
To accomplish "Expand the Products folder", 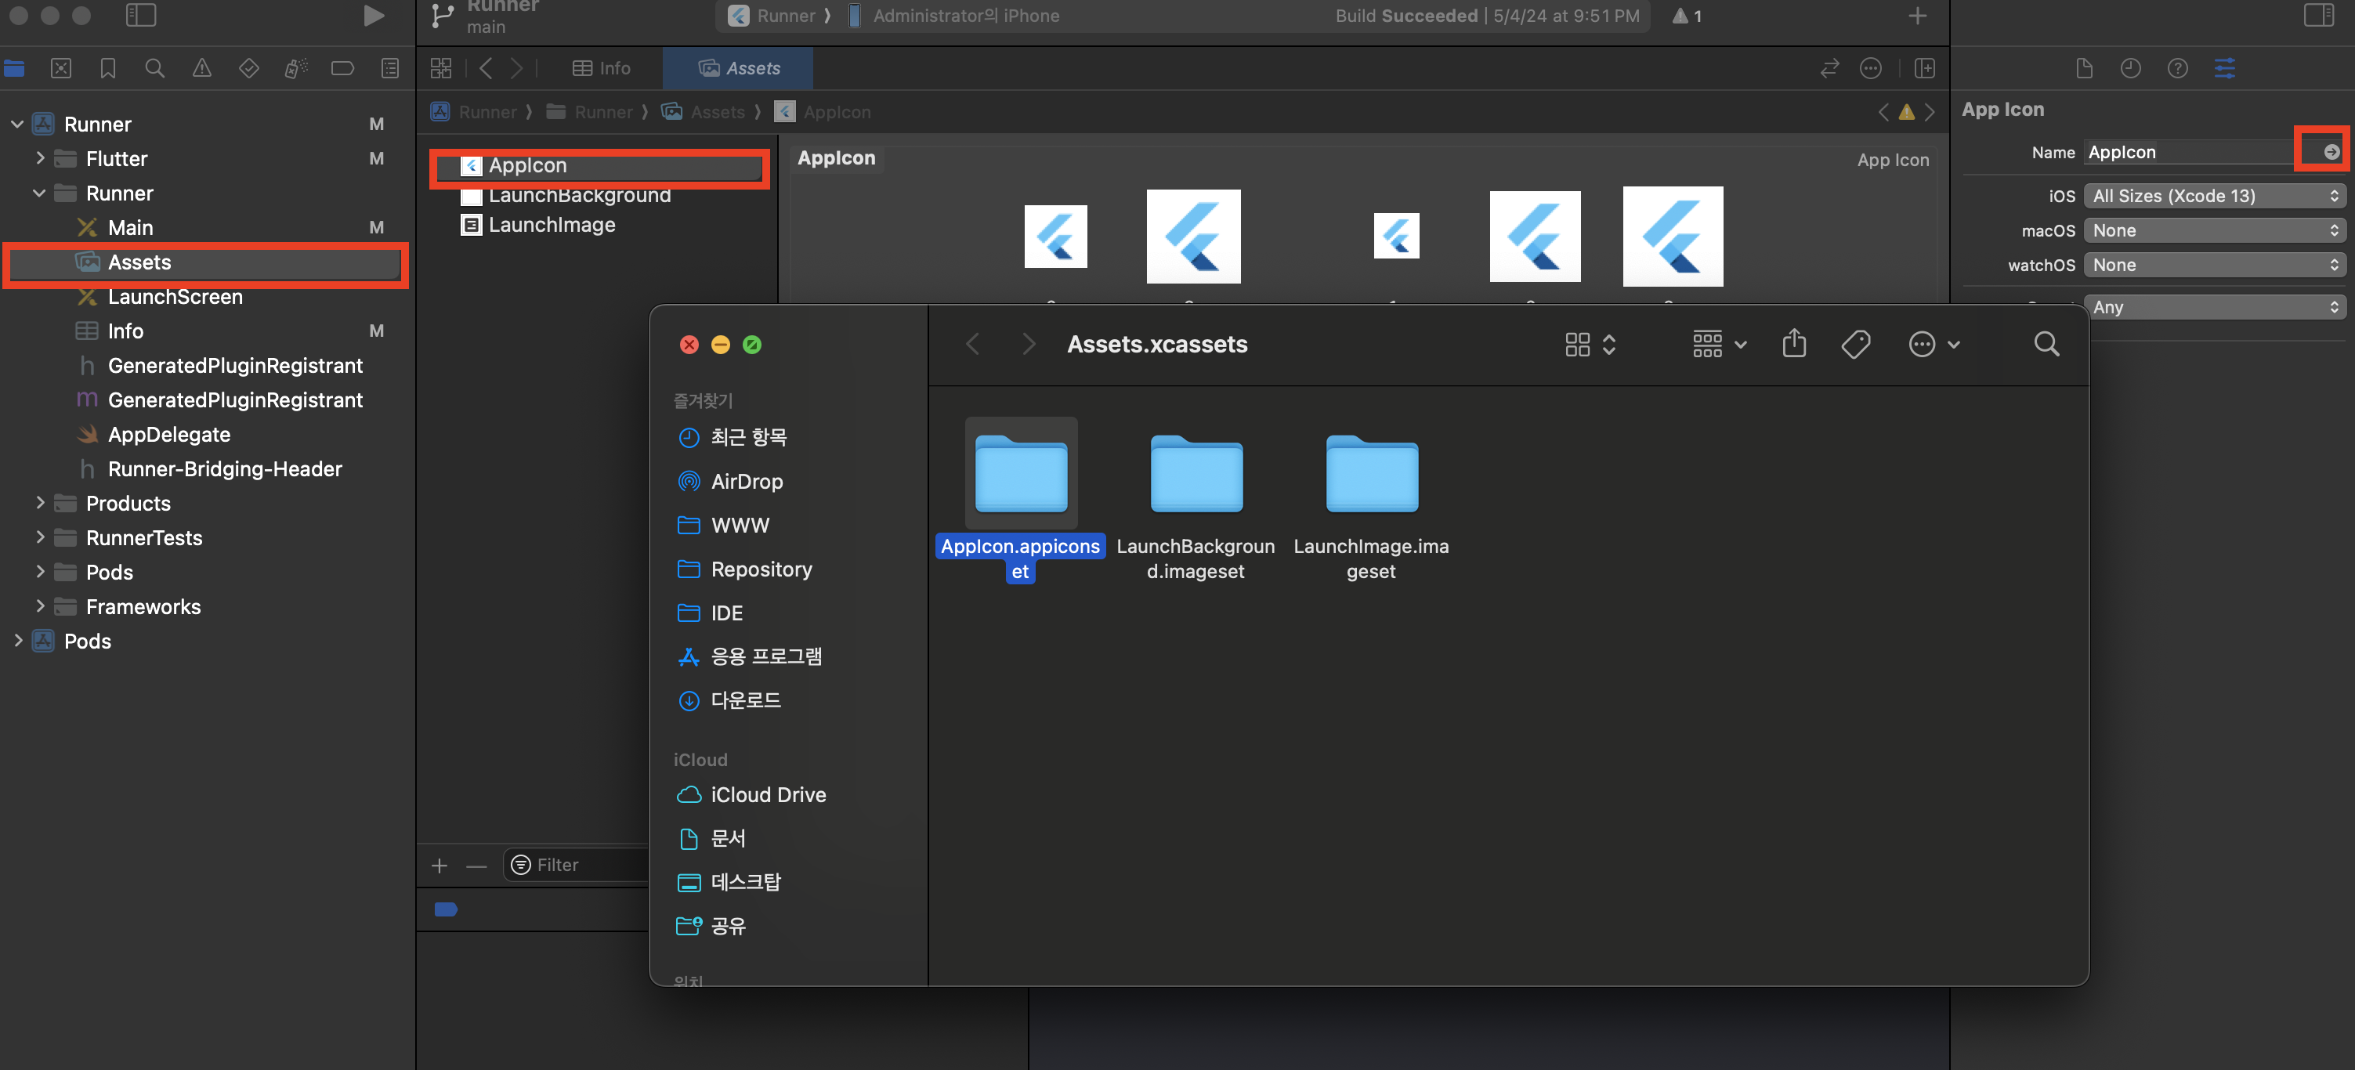I will click(39, 503).
